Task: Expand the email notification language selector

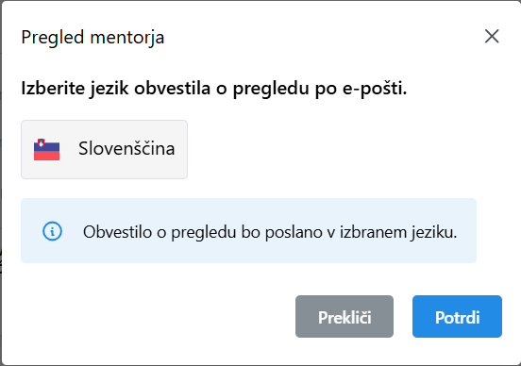Action: point(105,149)
